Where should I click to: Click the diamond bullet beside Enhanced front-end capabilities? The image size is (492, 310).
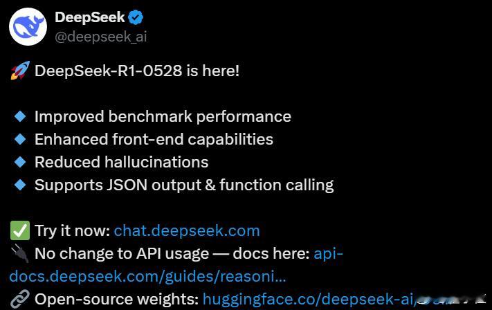click(20, 139)
